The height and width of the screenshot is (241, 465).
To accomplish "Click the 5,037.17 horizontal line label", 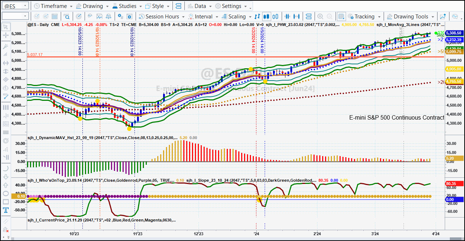I will [x=35, y=55].
